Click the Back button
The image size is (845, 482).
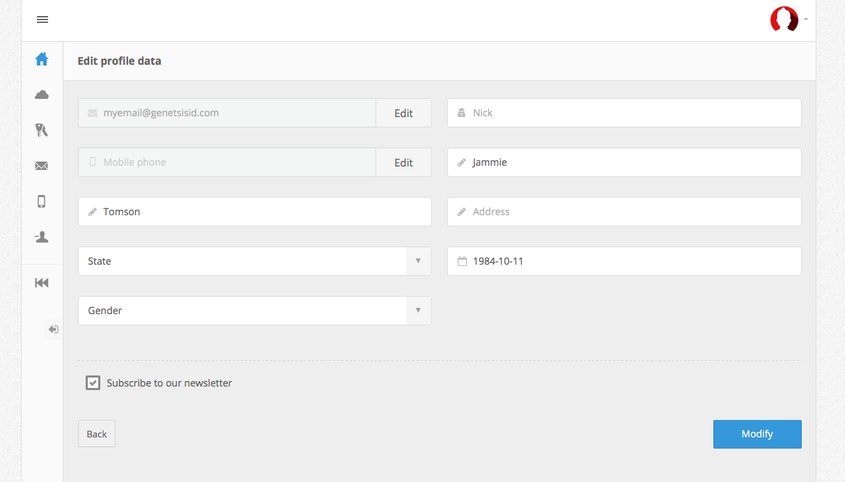point(97,434)
